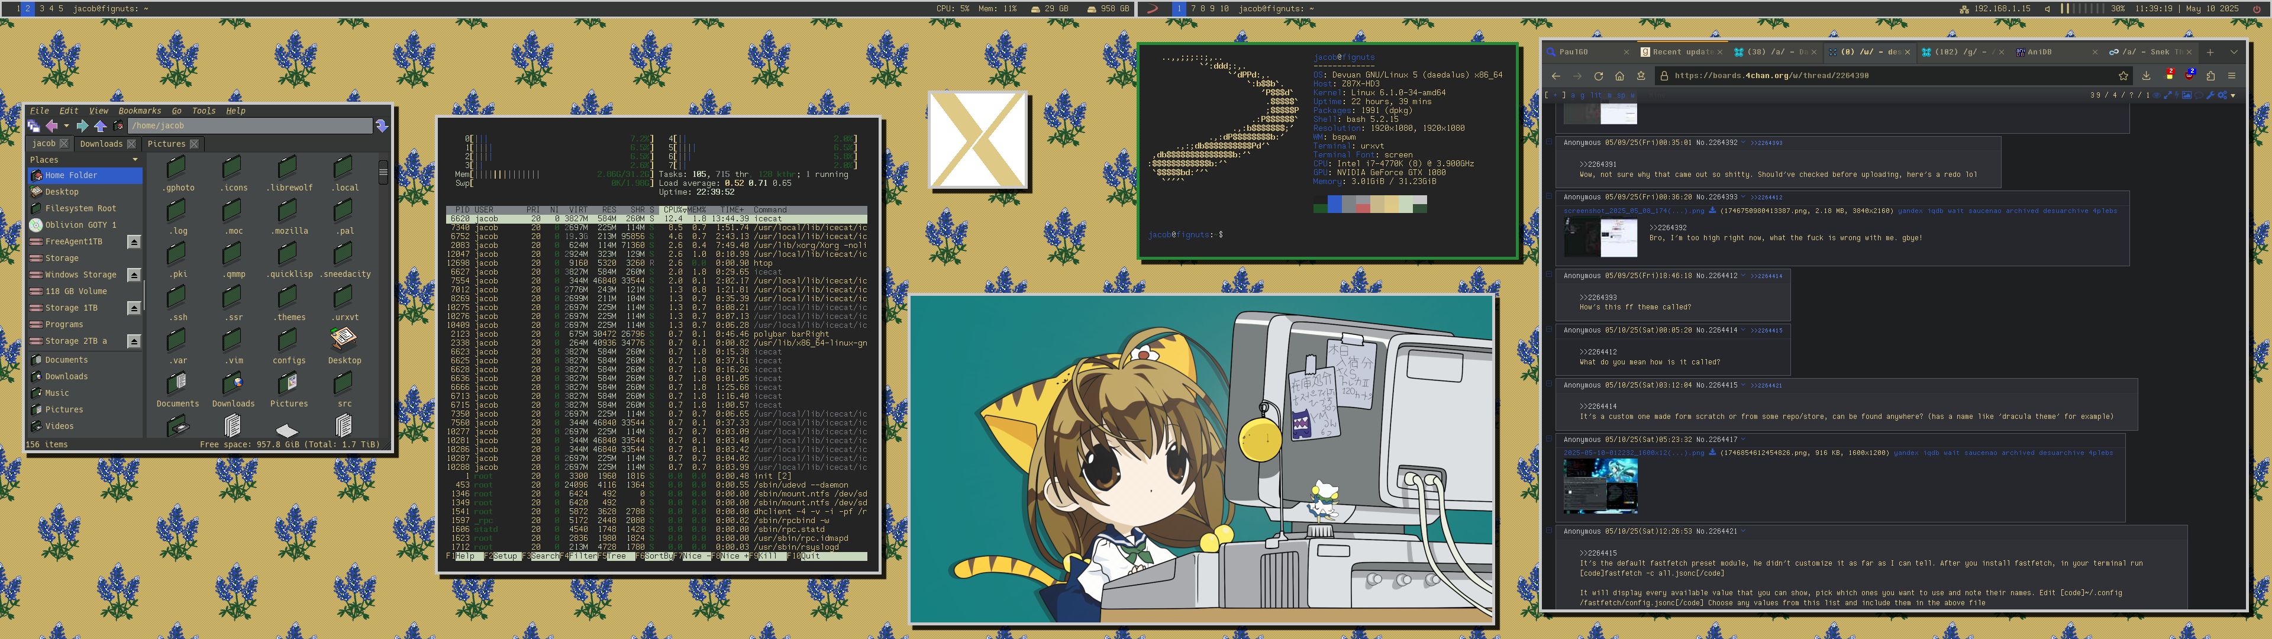Open the Bookmarks menu in the file manager
This screenshot has height=639, width=2272.
tap(140, 111)
